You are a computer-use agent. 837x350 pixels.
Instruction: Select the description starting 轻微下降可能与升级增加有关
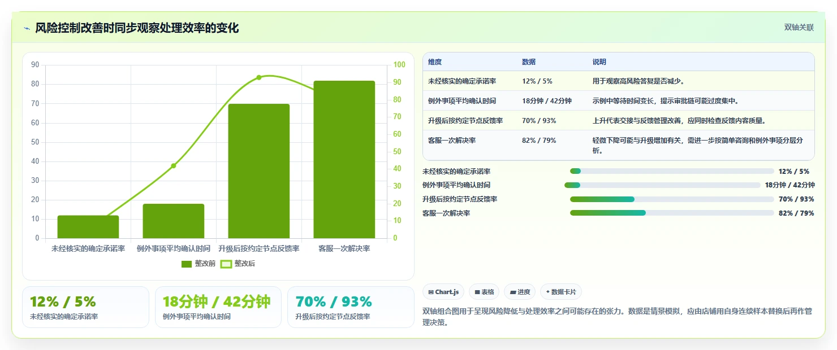pyautogui.click(x=698, y=145)
